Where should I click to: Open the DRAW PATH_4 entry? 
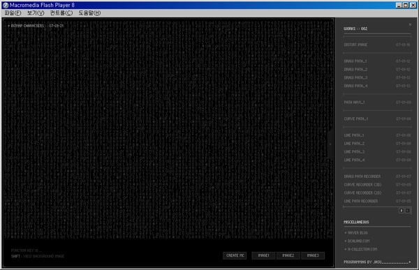point(377,86)
